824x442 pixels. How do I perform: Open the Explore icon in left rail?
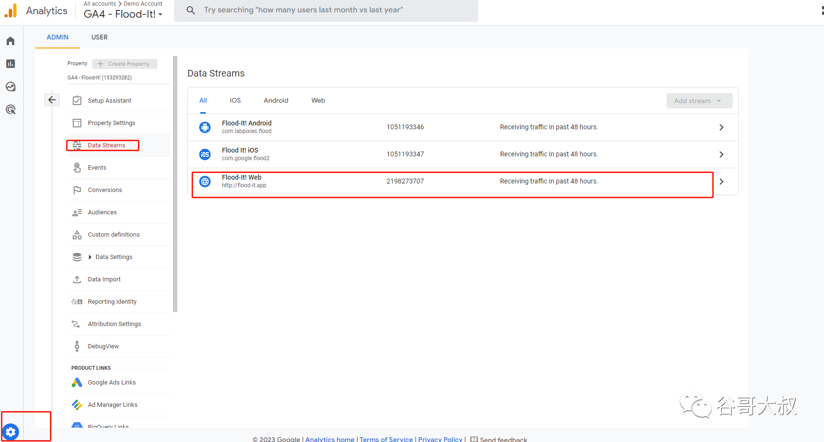click(x=10, y=86)
